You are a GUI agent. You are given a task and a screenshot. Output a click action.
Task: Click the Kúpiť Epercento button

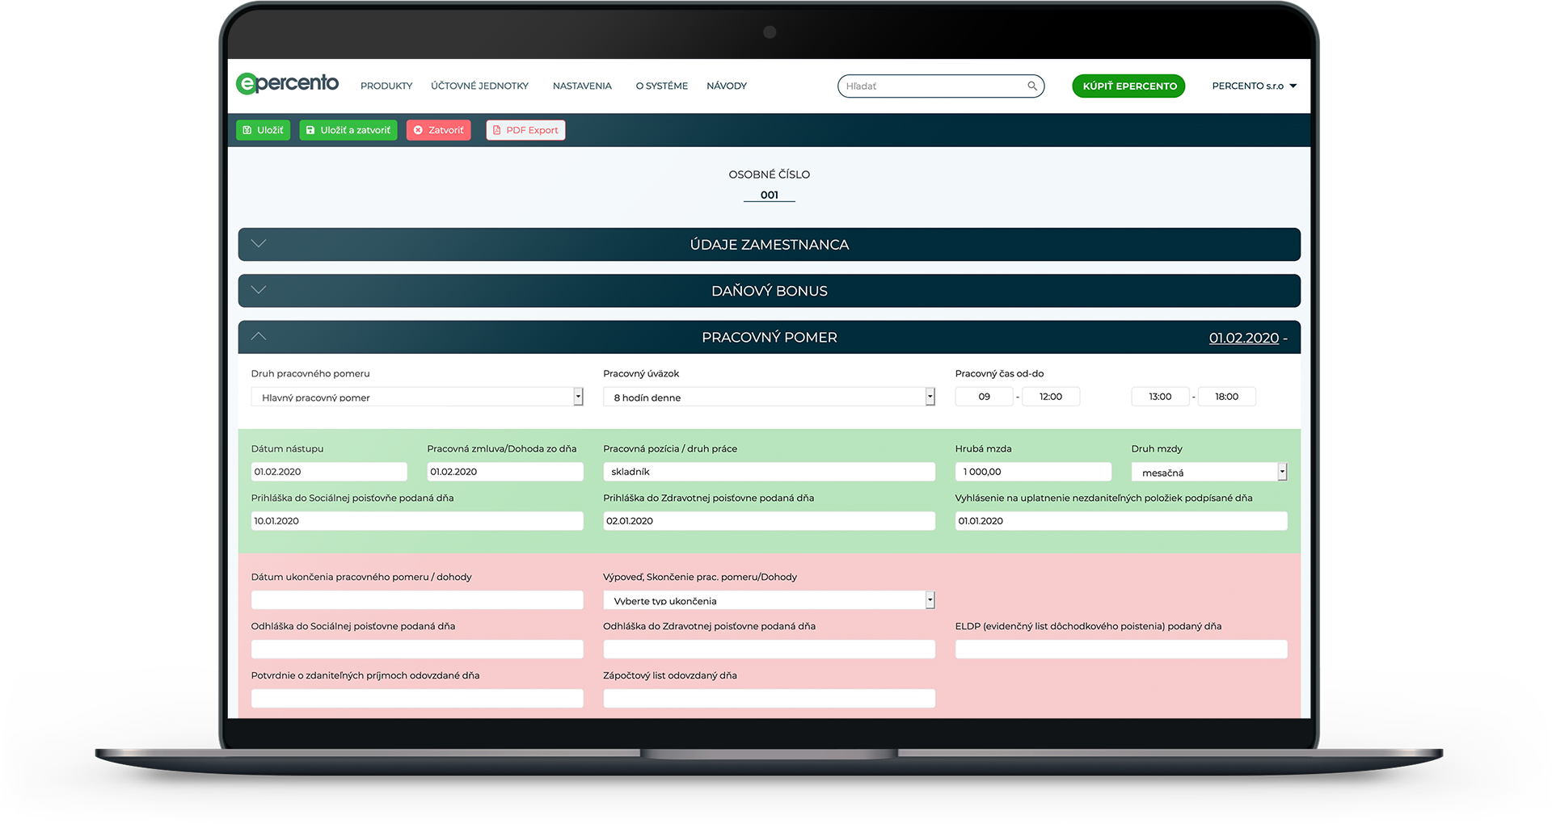tap(1128, 86)
